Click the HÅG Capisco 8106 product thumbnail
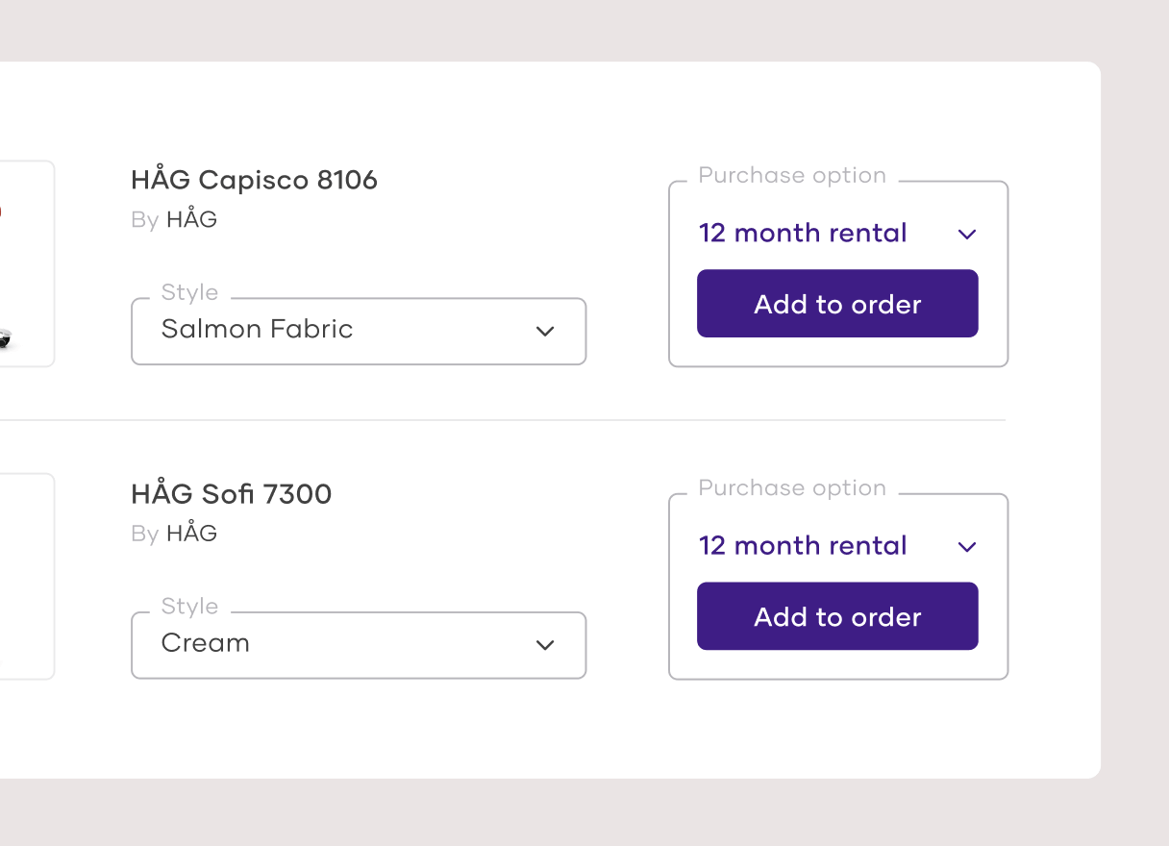 26,264
